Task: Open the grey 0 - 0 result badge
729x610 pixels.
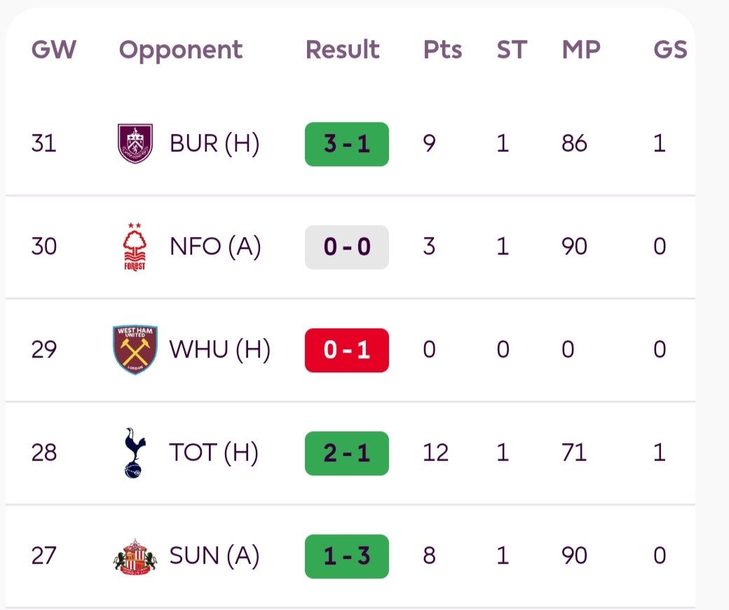Action: tap(346, 247)
